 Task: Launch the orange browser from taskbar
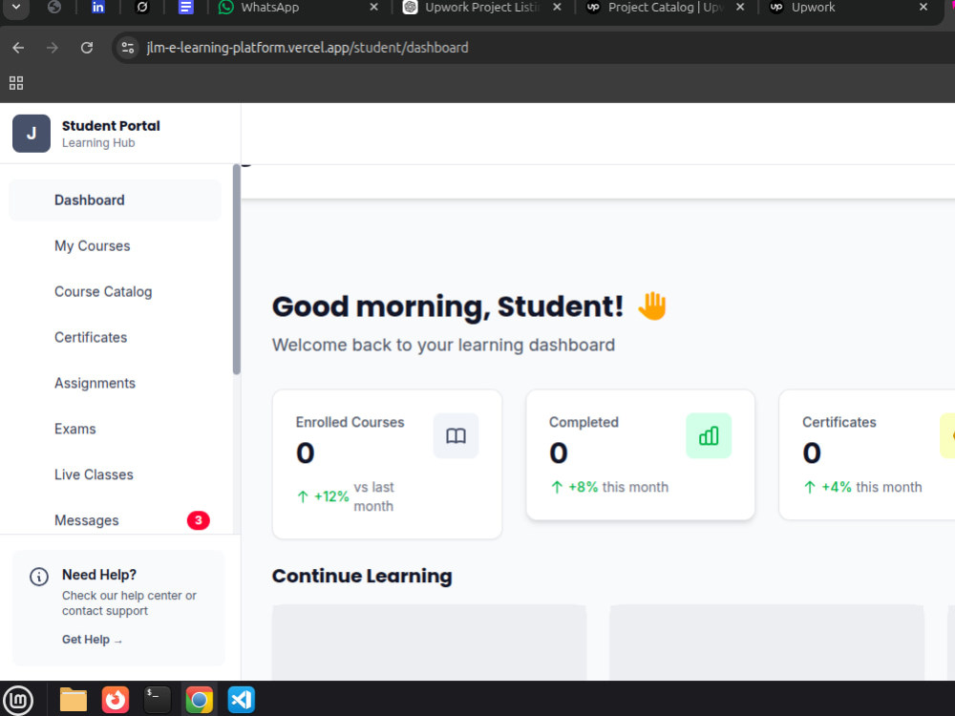coord(116,700)
